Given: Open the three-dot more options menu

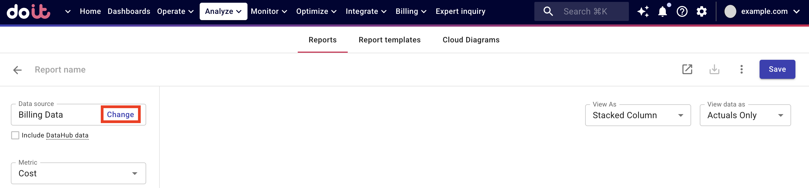Looking at the screenshot, I should pyautogui.click(x=741, y=69).
